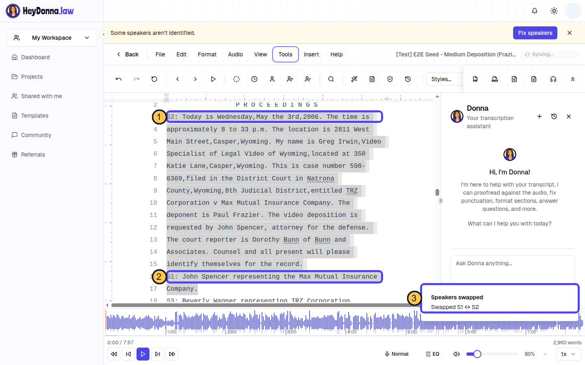Screen dimensions: 585x365
Task: Mute audio with speaker icon
Action: point(457,354)
